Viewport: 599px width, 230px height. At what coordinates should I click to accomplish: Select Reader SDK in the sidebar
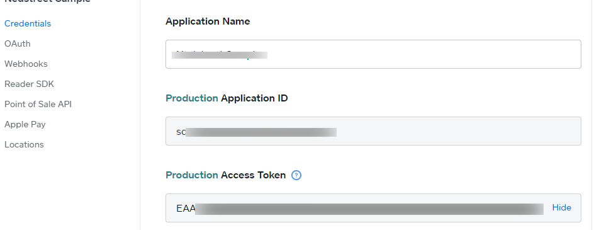30,84
